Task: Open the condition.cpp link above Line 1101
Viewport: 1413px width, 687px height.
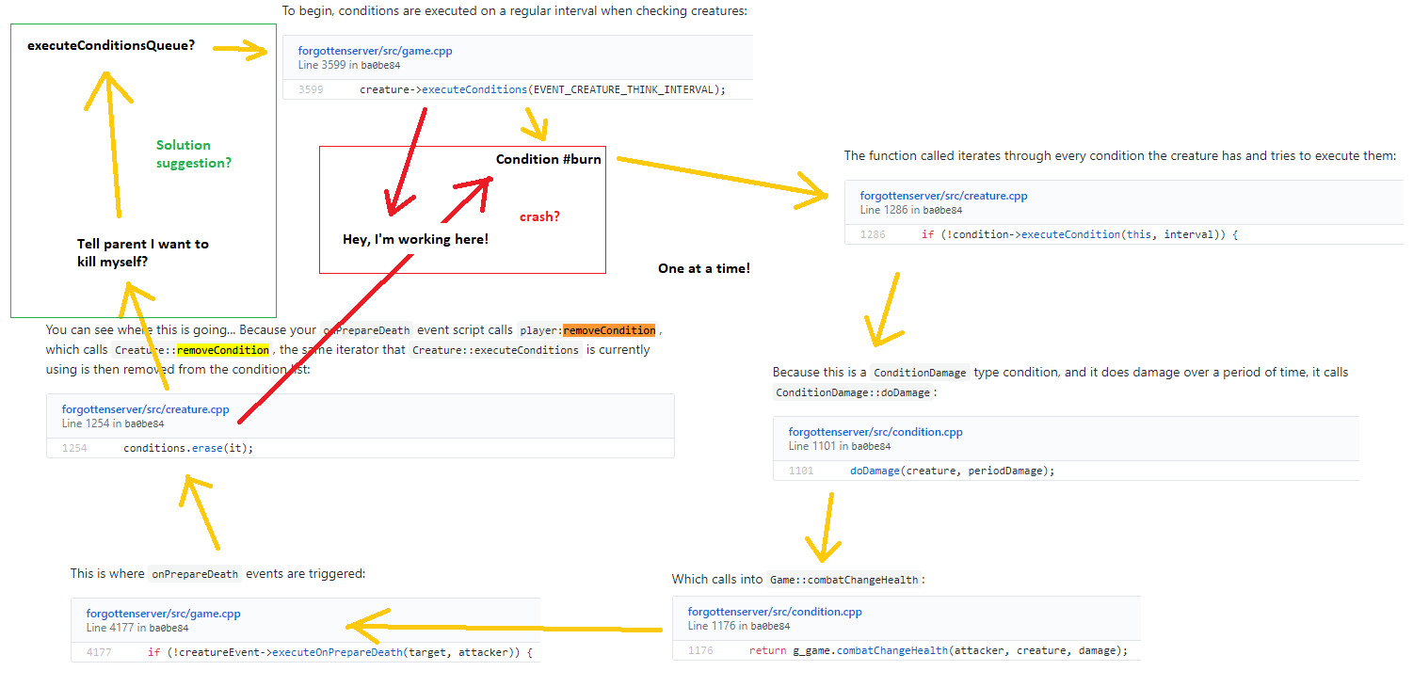Action: point(875,432)
